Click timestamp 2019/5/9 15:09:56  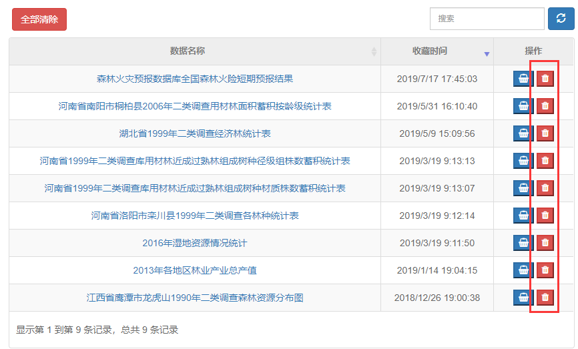pos(437,133)
